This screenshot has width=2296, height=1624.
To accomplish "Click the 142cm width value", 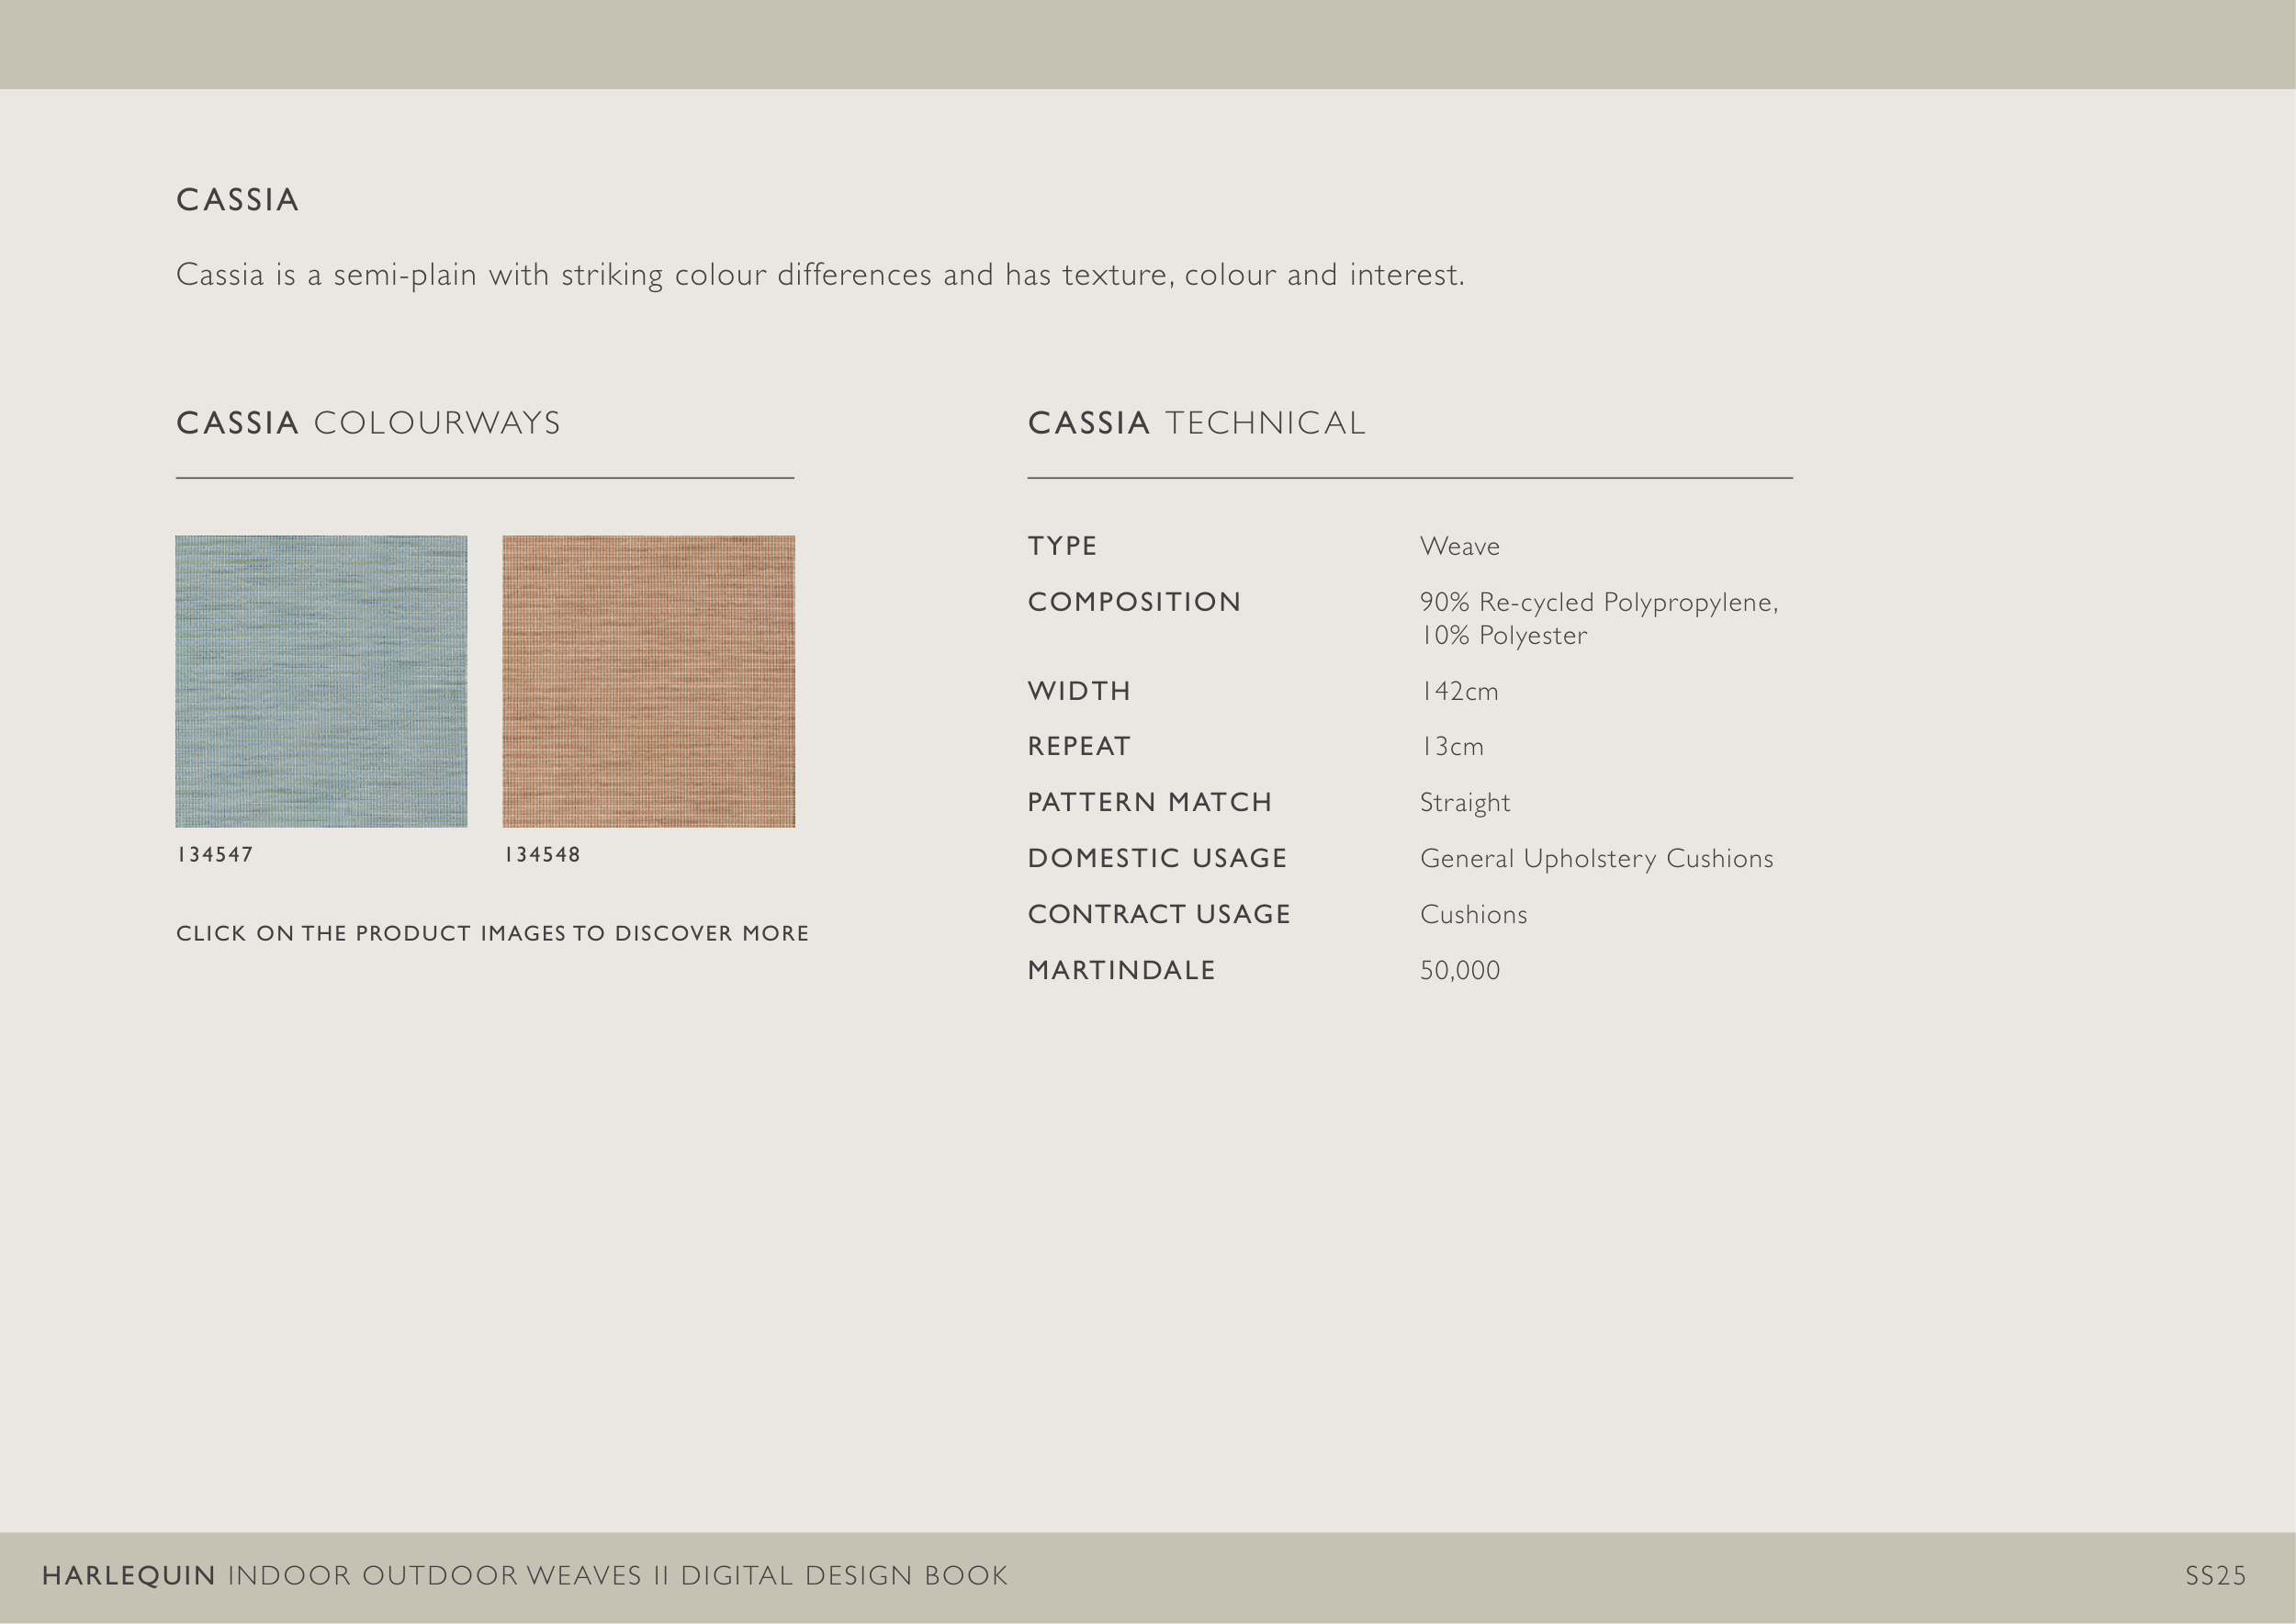I will click(1459, 691).
